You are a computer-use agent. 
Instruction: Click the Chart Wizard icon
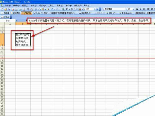click(x=80, y=9)
